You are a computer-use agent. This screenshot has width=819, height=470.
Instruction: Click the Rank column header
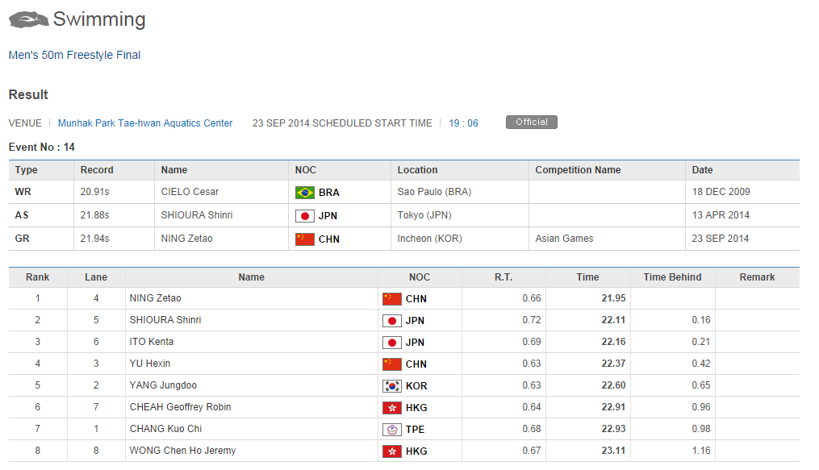[37, 277]
